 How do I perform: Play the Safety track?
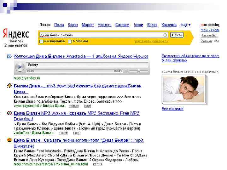pos(20,67)
